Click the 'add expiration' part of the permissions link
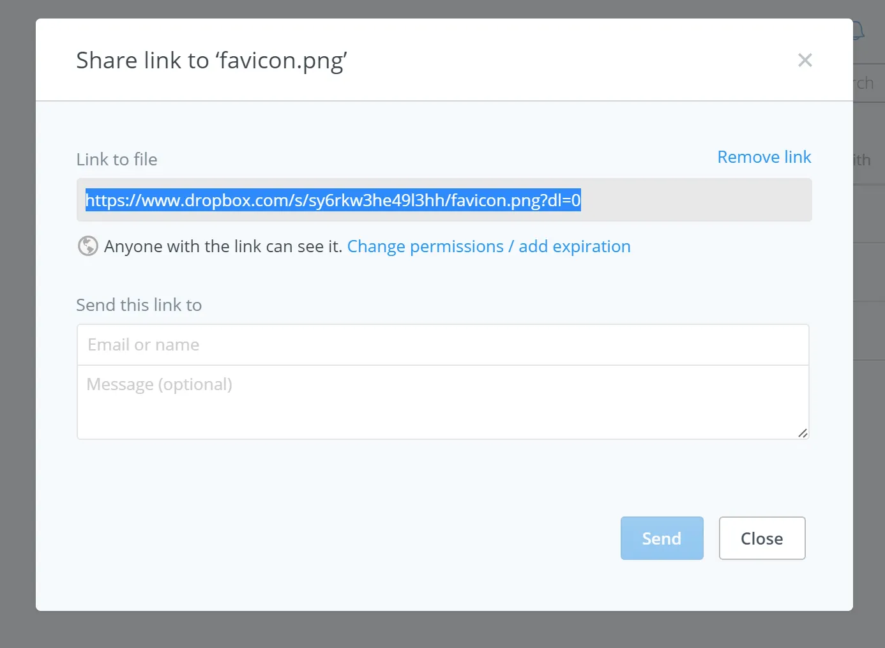The image size is (885, 648). [x=574, y=246]
